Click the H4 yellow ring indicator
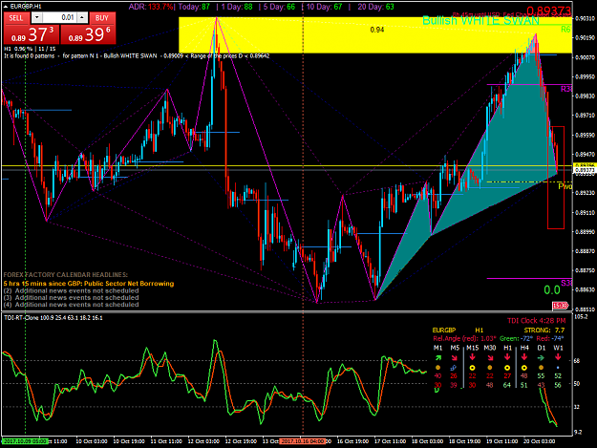 point(524,368)
